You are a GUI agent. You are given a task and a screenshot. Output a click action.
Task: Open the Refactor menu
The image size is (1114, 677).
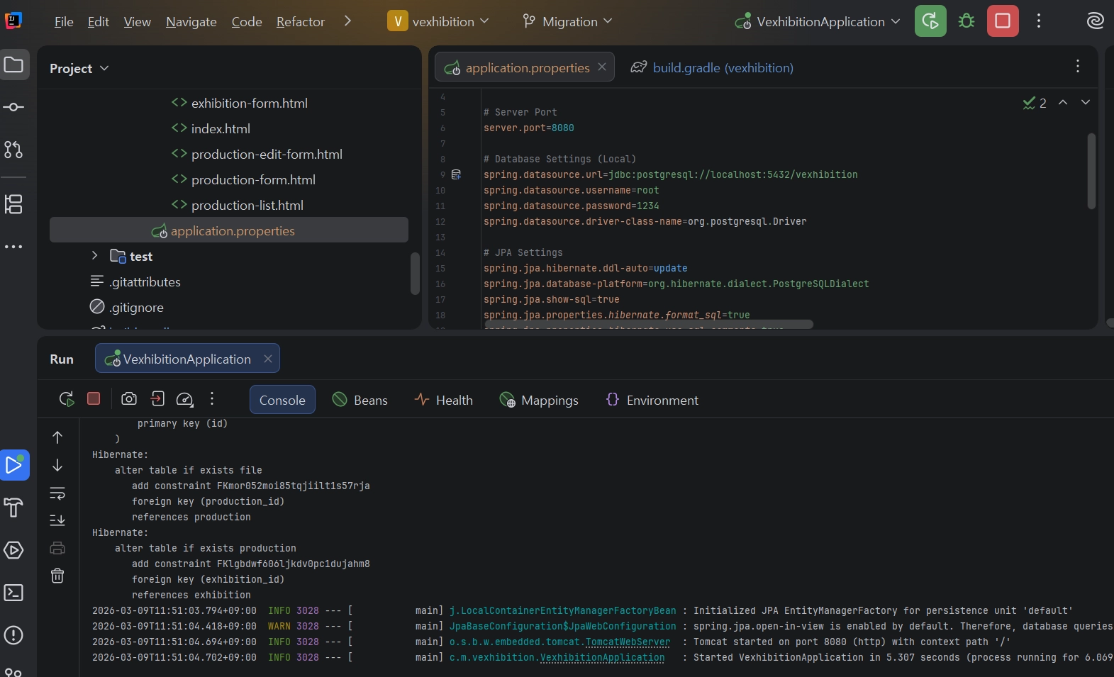tap(300, 21)
